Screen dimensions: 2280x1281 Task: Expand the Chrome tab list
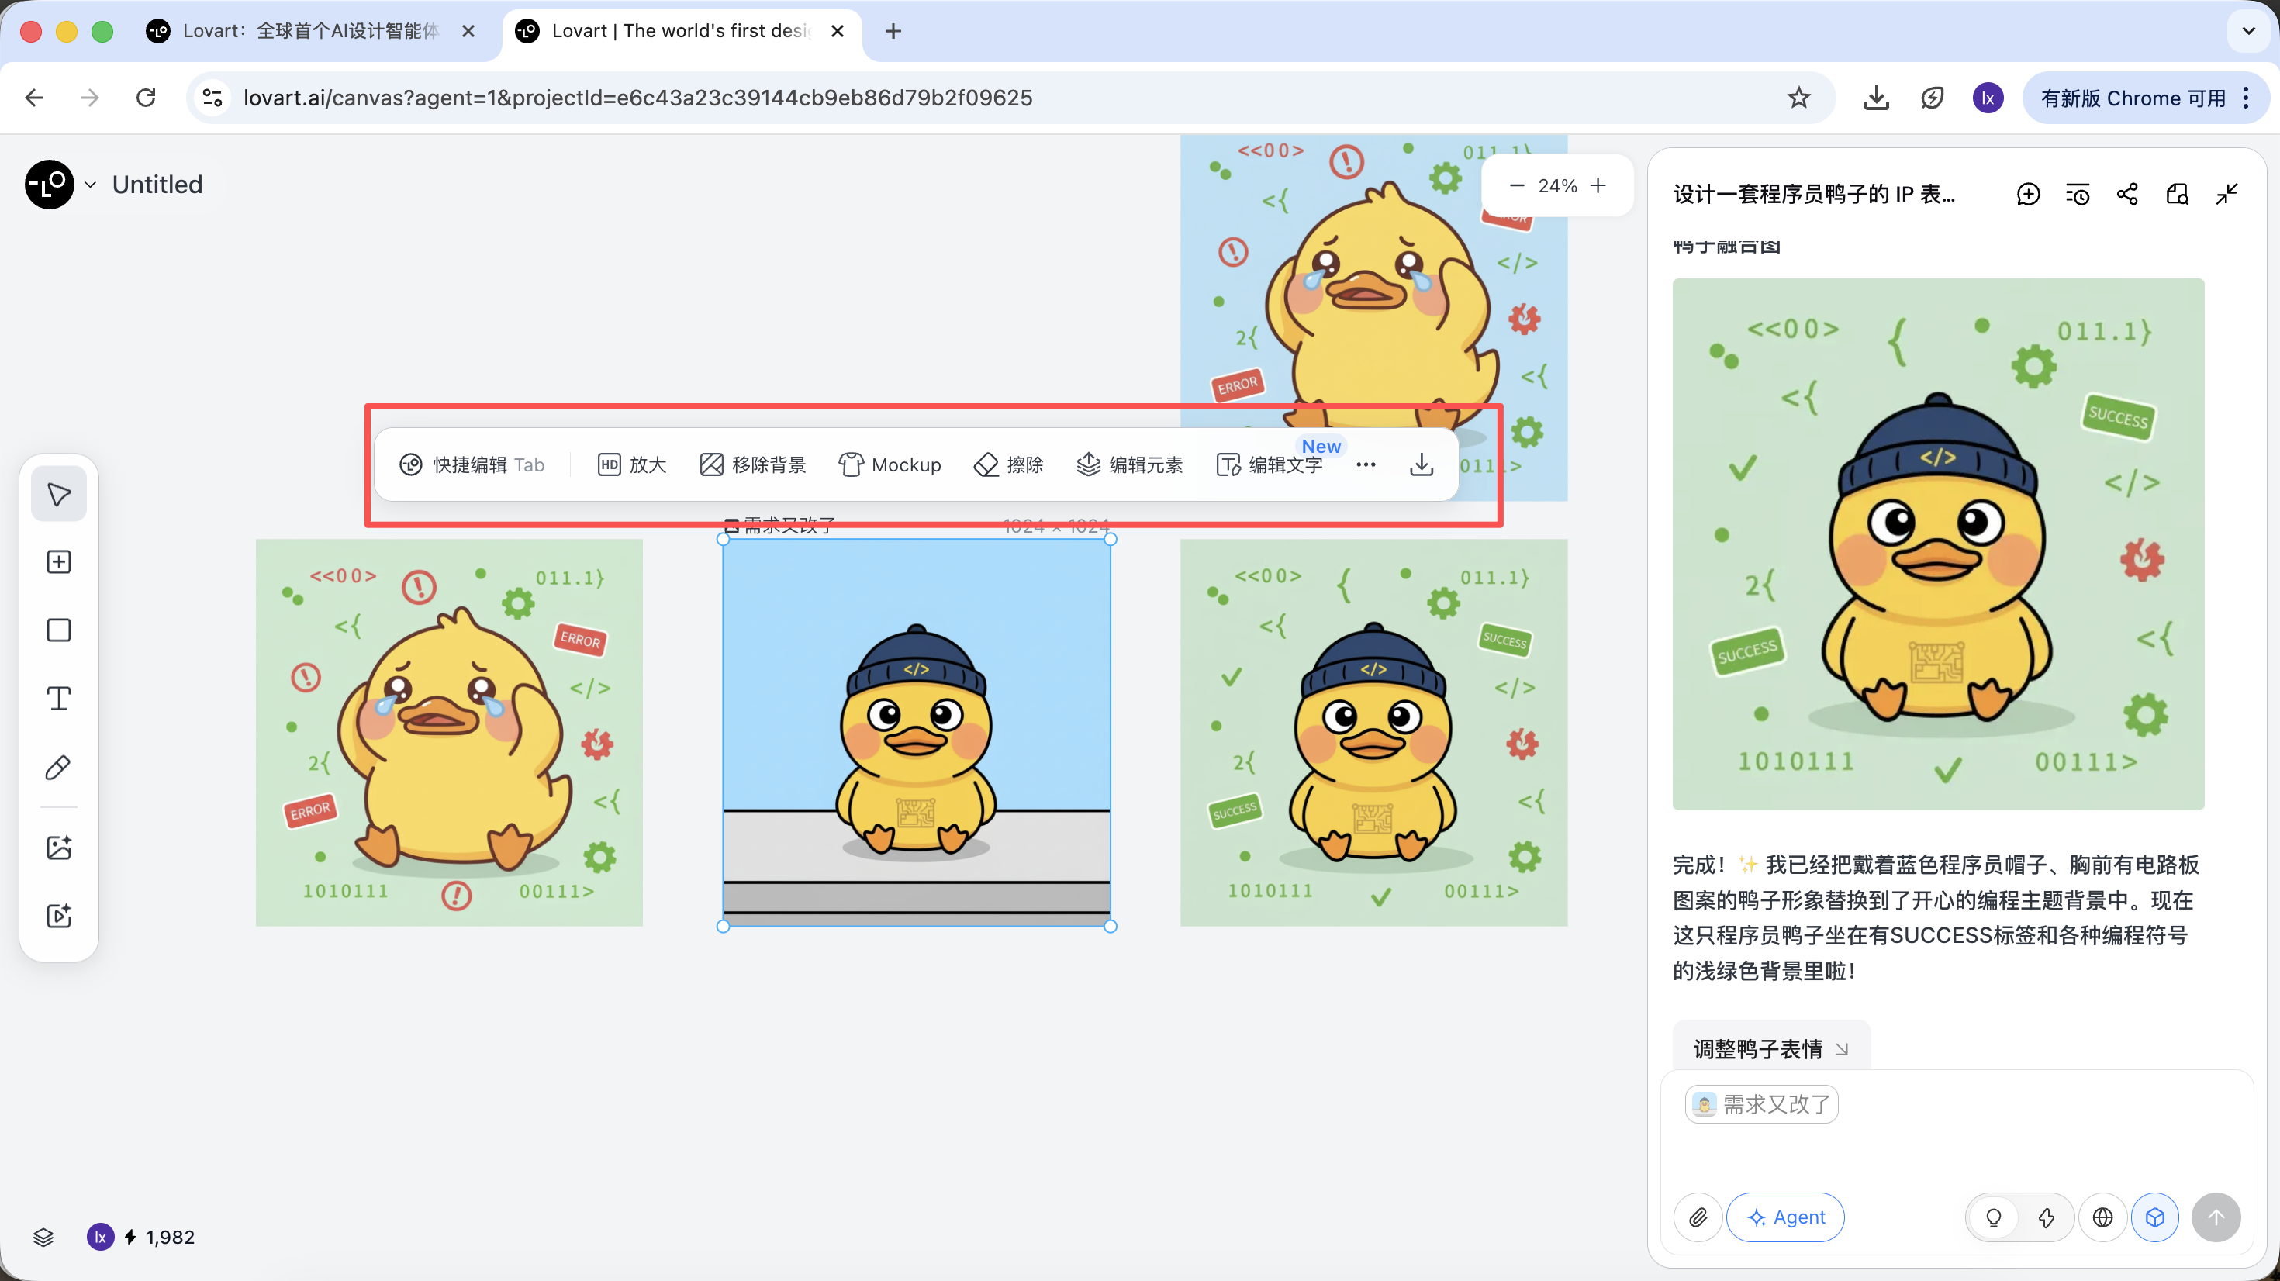tap(2248, 31)
